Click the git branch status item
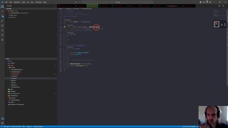The image size is (228, 128). pos(7,127)
